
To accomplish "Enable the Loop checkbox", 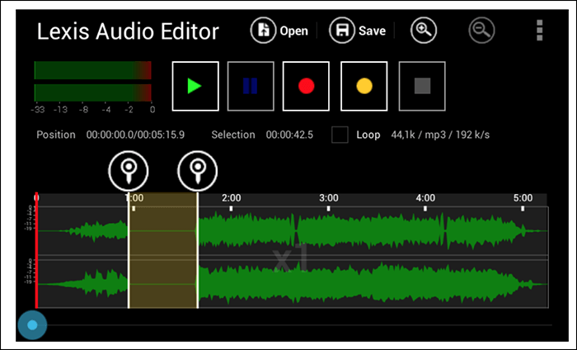I will [x=340, y=135].
